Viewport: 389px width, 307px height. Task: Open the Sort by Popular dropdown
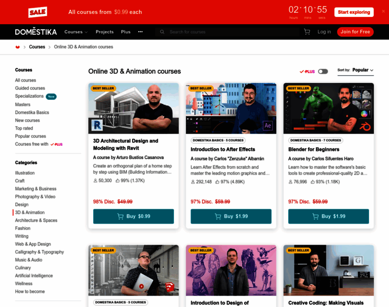(356, 71)
